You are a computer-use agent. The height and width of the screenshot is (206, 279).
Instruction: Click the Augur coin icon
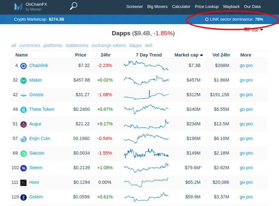(23, 125)
